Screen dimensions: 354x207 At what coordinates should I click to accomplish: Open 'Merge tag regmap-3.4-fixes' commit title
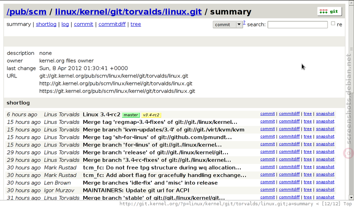[x=160, y=122]
